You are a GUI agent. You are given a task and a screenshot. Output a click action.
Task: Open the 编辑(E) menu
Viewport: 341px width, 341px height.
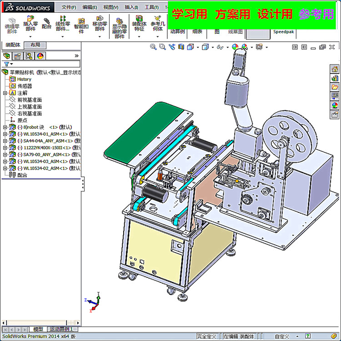tap(90, 7)
